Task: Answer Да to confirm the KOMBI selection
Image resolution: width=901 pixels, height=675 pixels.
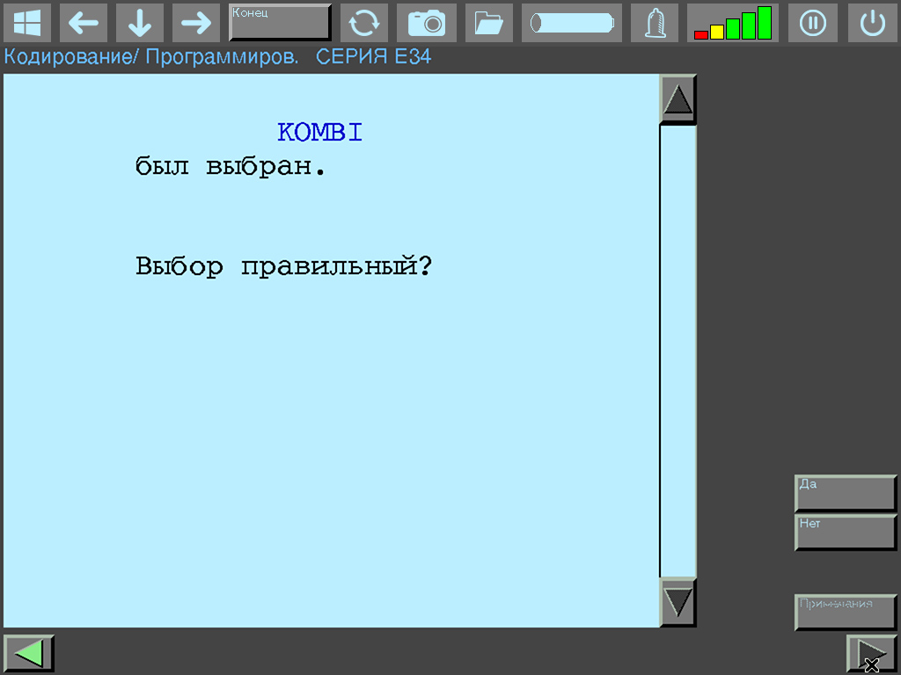Action: [845, 493]
